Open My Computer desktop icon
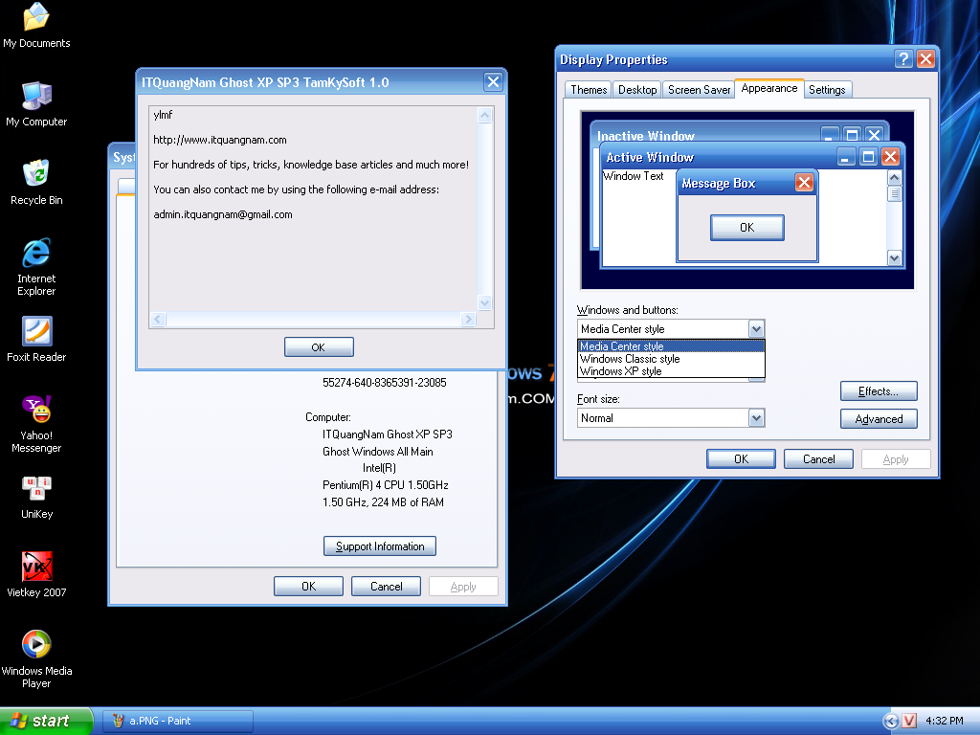Viewport: 980px width, 735px height. [36, 103]
